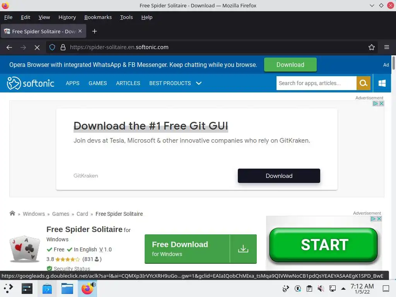This screenshot has width=396, height=297.
Task: Open the tracking protection shield icon
Action: click(x=52, y=47)
